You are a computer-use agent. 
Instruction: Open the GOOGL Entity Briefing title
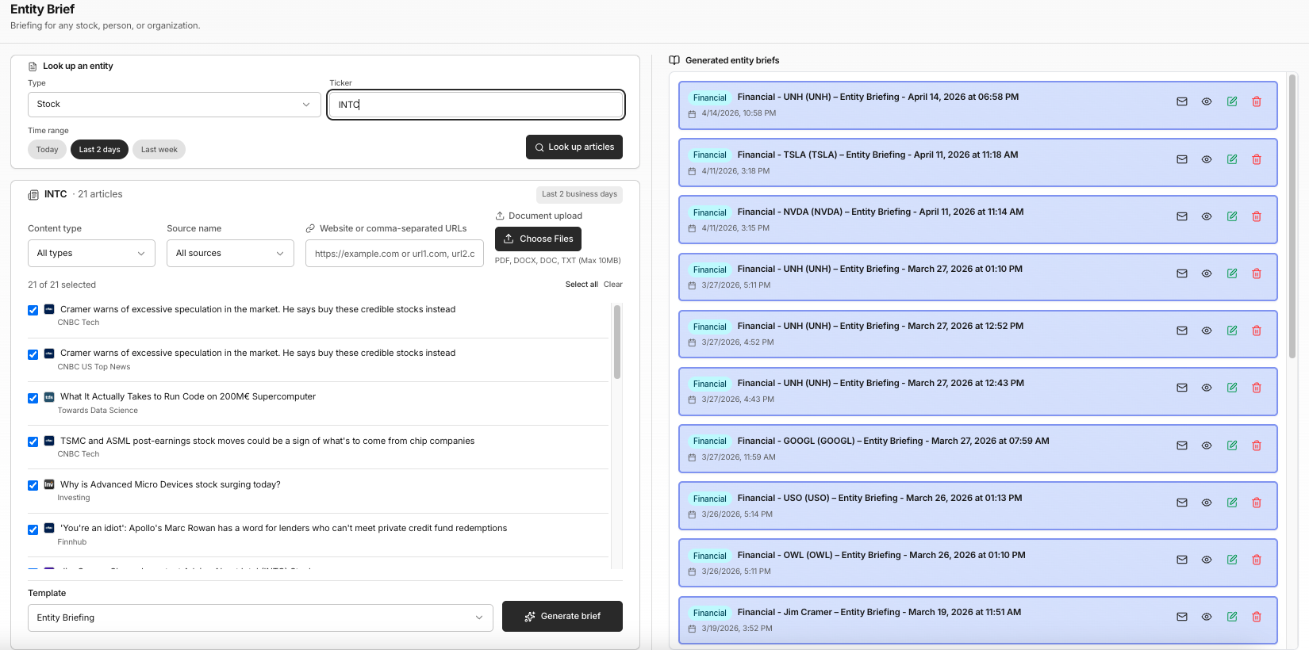tap(893, 441)
